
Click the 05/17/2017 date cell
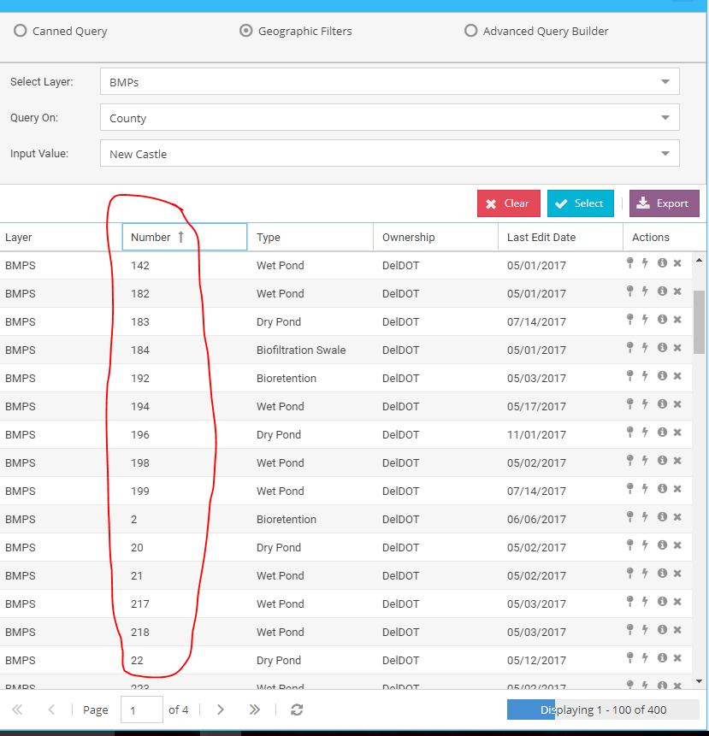pyautogui.click(x=561, y=407)
